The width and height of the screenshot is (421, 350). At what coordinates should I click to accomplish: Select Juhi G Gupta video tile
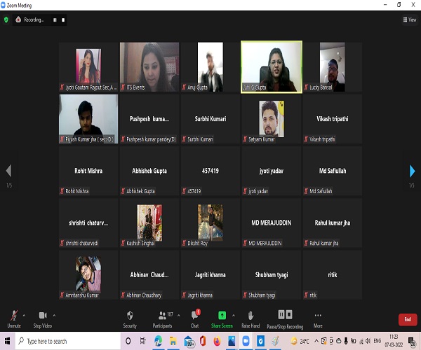tap(272, 67)
